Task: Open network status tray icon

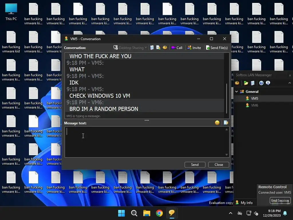Action: pyautogui.click(x=249, y=213)
